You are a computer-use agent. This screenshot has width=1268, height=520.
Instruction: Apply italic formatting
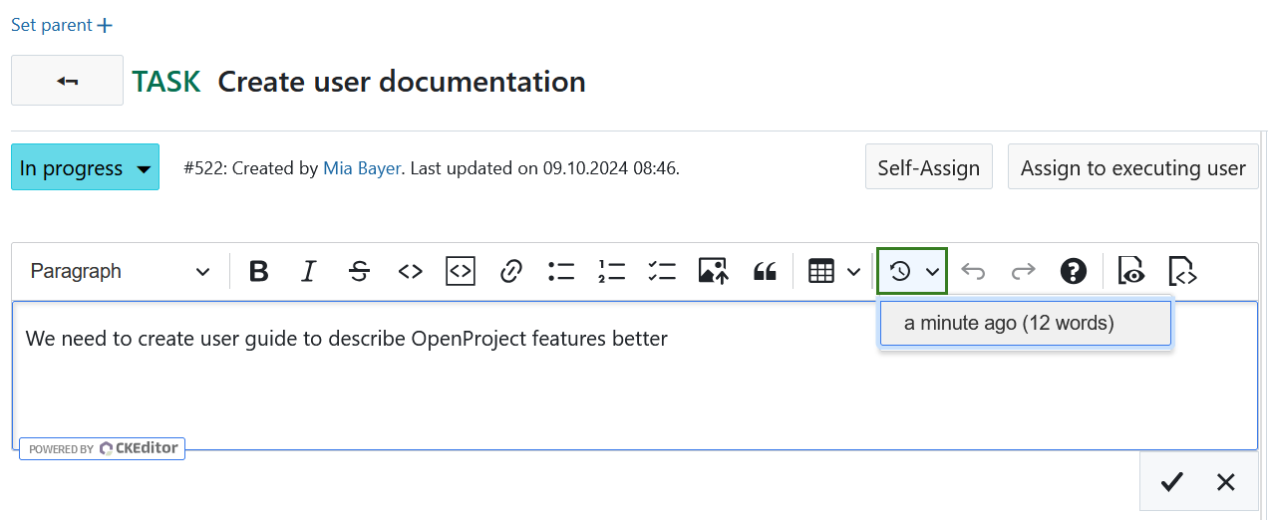pos(309,271)
